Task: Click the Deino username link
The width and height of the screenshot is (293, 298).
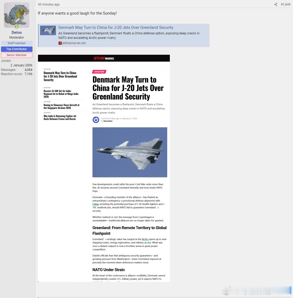Action: (17, 33)
